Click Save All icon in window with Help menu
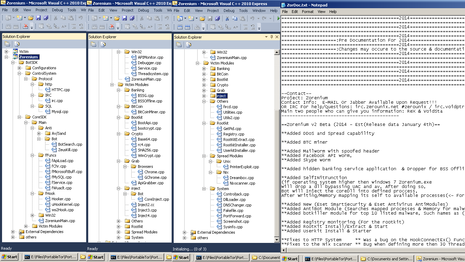The image size is (465, 262). pos(217,18)
